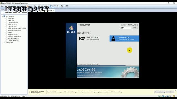
Task: Click the yellow message log status icon
Action: (x=174, y=96)
